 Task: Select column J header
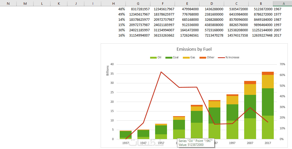click(x=76, y=3)
